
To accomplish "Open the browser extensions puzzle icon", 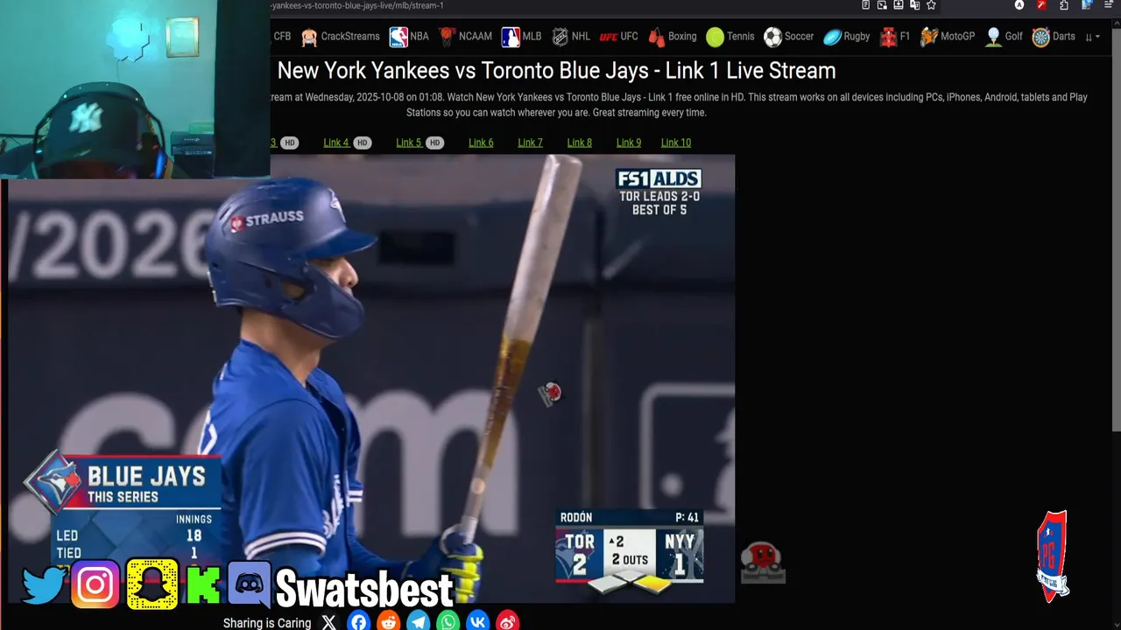I will point(1064,4).
